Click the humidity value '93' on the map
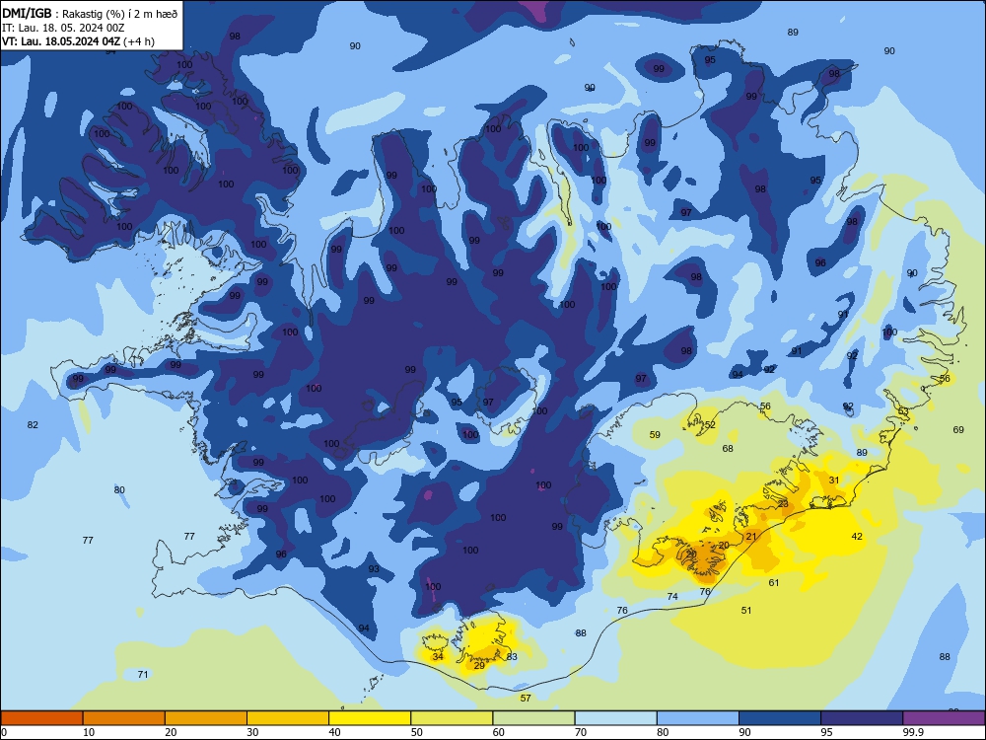The image size is (986, 740). tap(374, 569)
